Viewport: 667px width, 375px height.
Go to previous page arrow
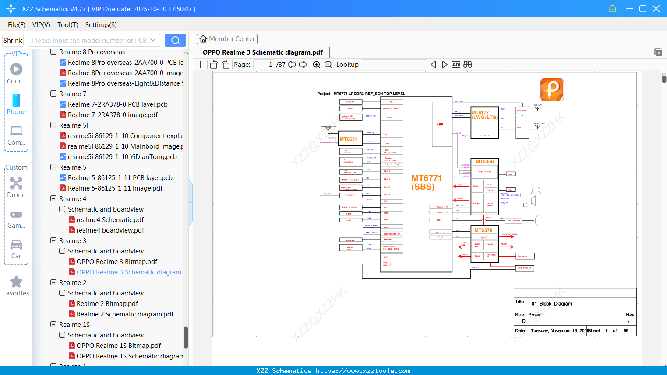click(x=292, y=65)
